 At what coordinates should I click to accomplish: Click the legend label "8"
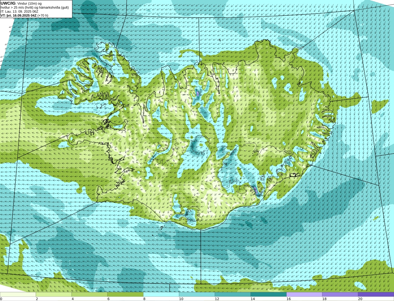tap(144, 299)
